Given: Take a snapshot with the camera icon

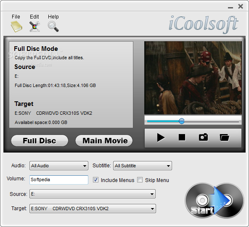Looking at the screenshot, I should [x=203, y=137].
